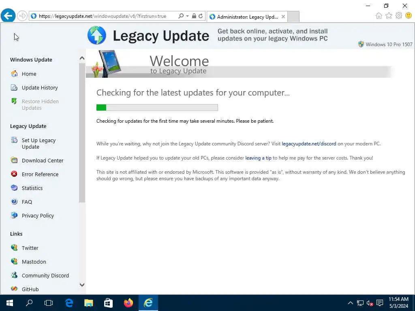Open the Download Center link
415x311 pixels.
pos(43,160)
